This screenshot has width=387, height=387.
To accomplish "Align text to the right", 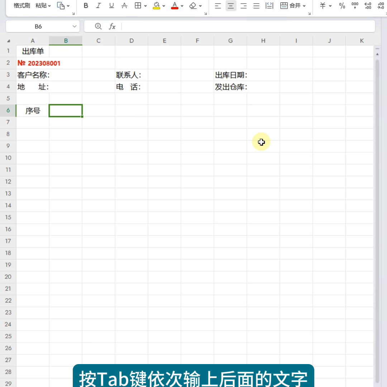I will tap(244, 5).
